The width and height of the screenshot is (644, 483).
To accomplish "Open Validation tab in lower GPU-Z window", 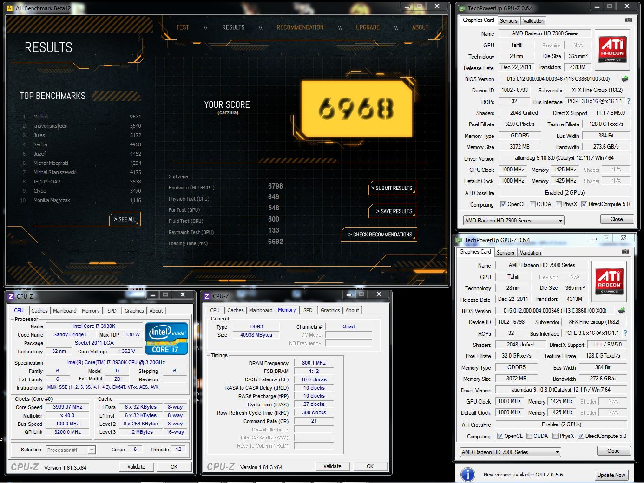I will click(x=530, y=253).
